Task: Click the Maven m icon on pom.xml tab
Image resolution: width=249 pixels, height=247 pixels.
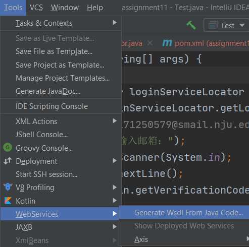Action: coord(167,43)
